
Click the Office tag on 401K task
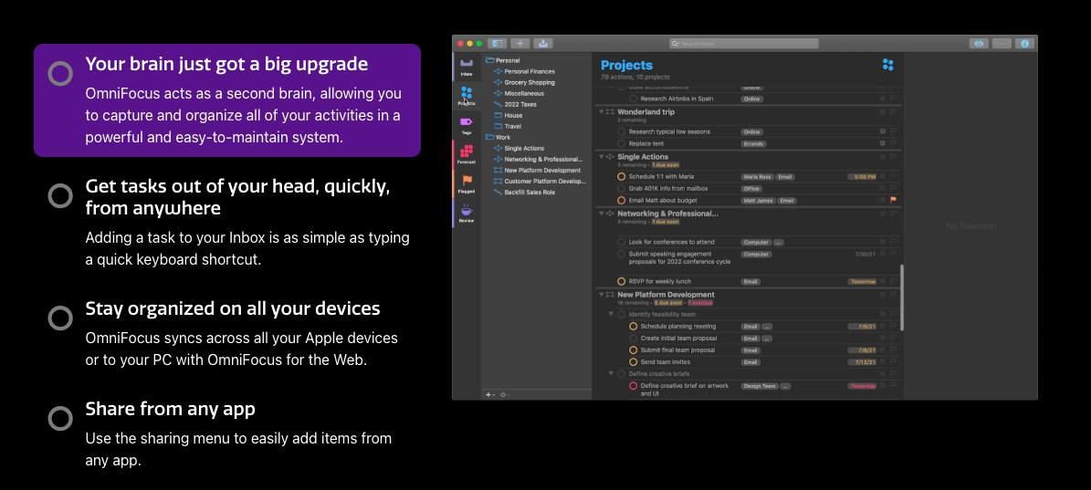tap(751, 188)
